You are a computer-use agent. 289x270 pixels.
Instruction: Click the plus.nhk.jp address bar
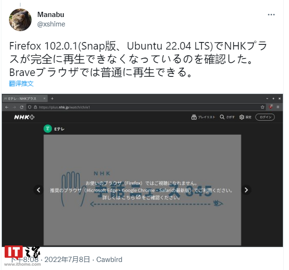(x=146, y=107)
